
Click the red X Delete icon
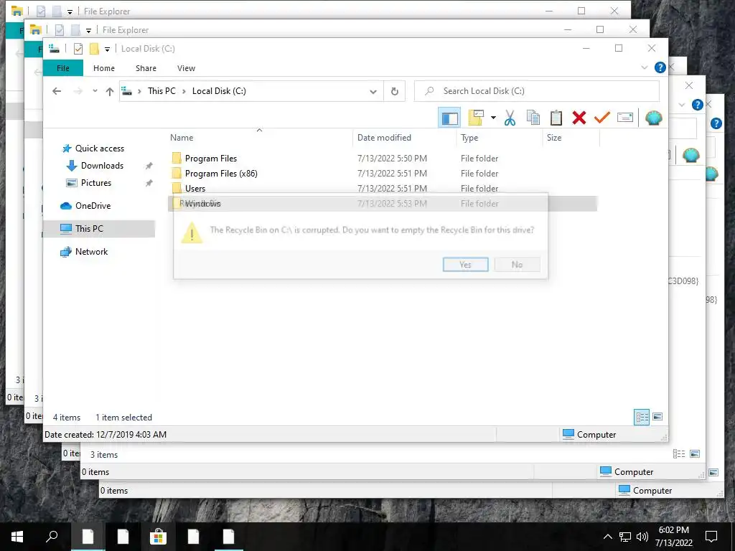point(579,118)
